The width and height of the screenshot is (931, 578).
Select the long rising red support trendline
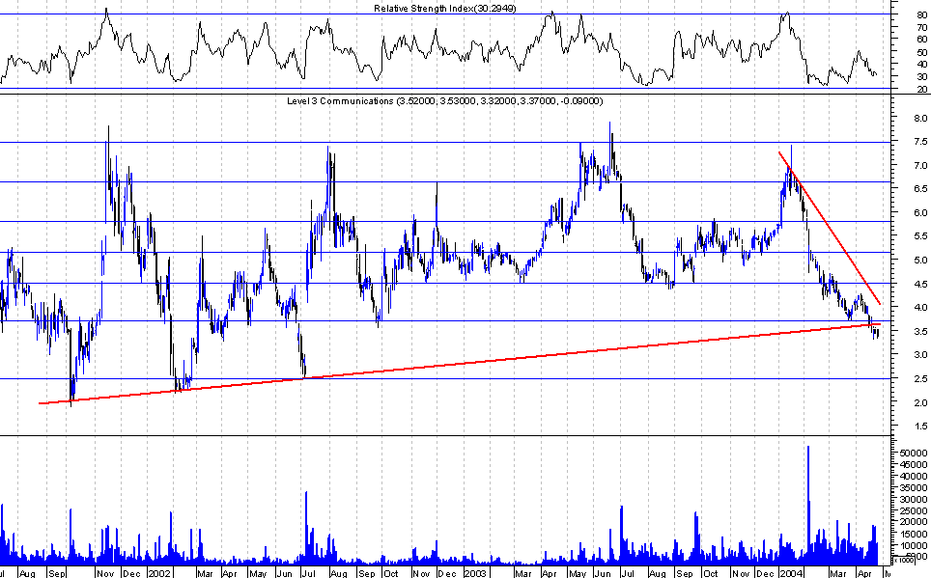click(460, 364)
